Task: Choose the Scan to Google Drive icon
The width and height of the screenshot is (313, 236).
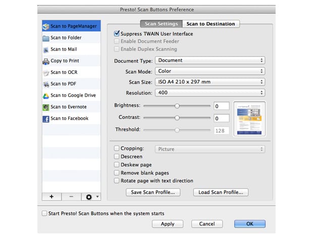Action: tap(46, 95)
